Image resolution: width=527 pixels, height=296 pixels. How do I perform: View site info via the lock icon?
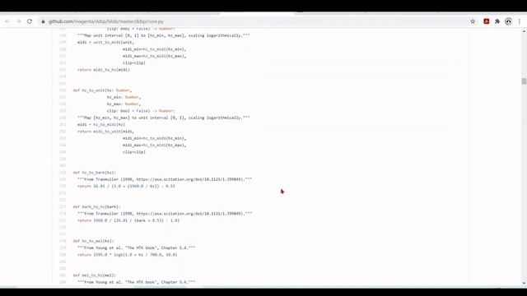pos(43,21)
